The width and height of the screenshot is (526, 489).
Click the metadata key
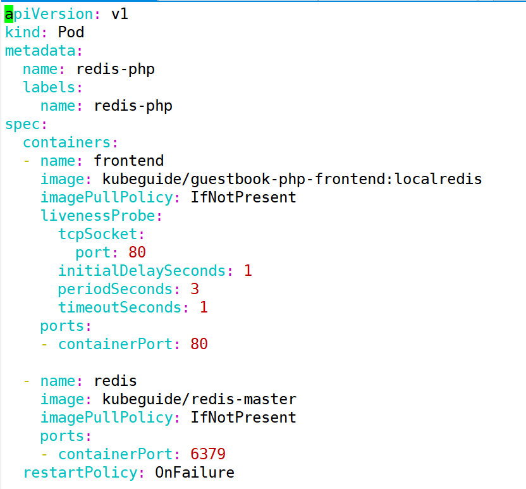coord(40,51)
